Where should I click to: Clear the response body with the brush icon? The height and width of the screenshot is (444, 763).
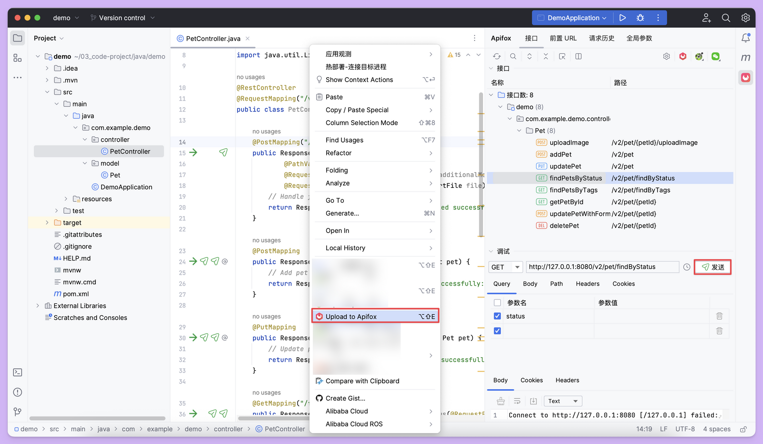[x=500, y=401]
